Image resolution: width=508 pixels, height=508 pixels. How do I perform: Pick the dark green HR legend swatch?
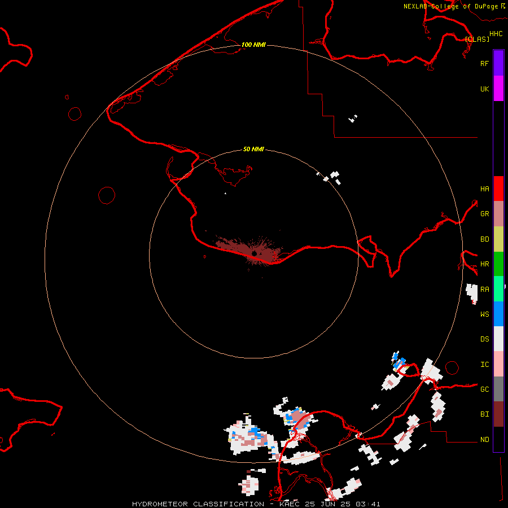(498, 264)
